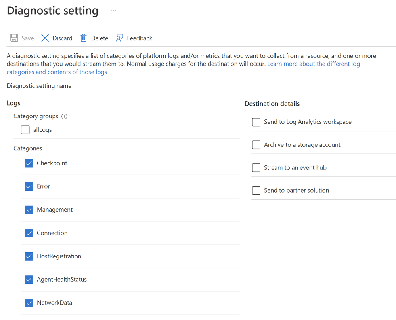Viewport: 396px width, 320px height.
Task: Click the Save disk icon
Action: click(x=14, y=38)
